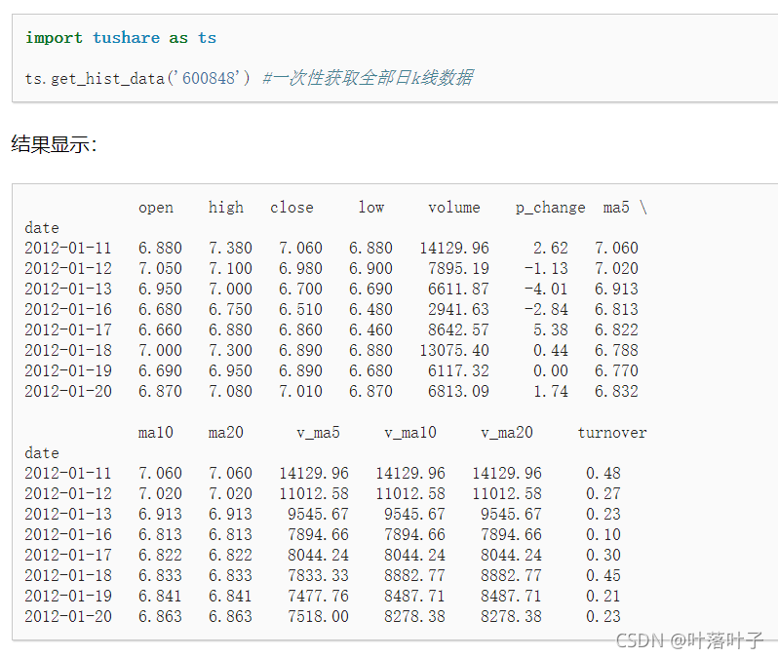Click the 'v_ma5' column header
The width and height of the screenshot is (778, 658).
pyautogui.click(x=318, y=432)
